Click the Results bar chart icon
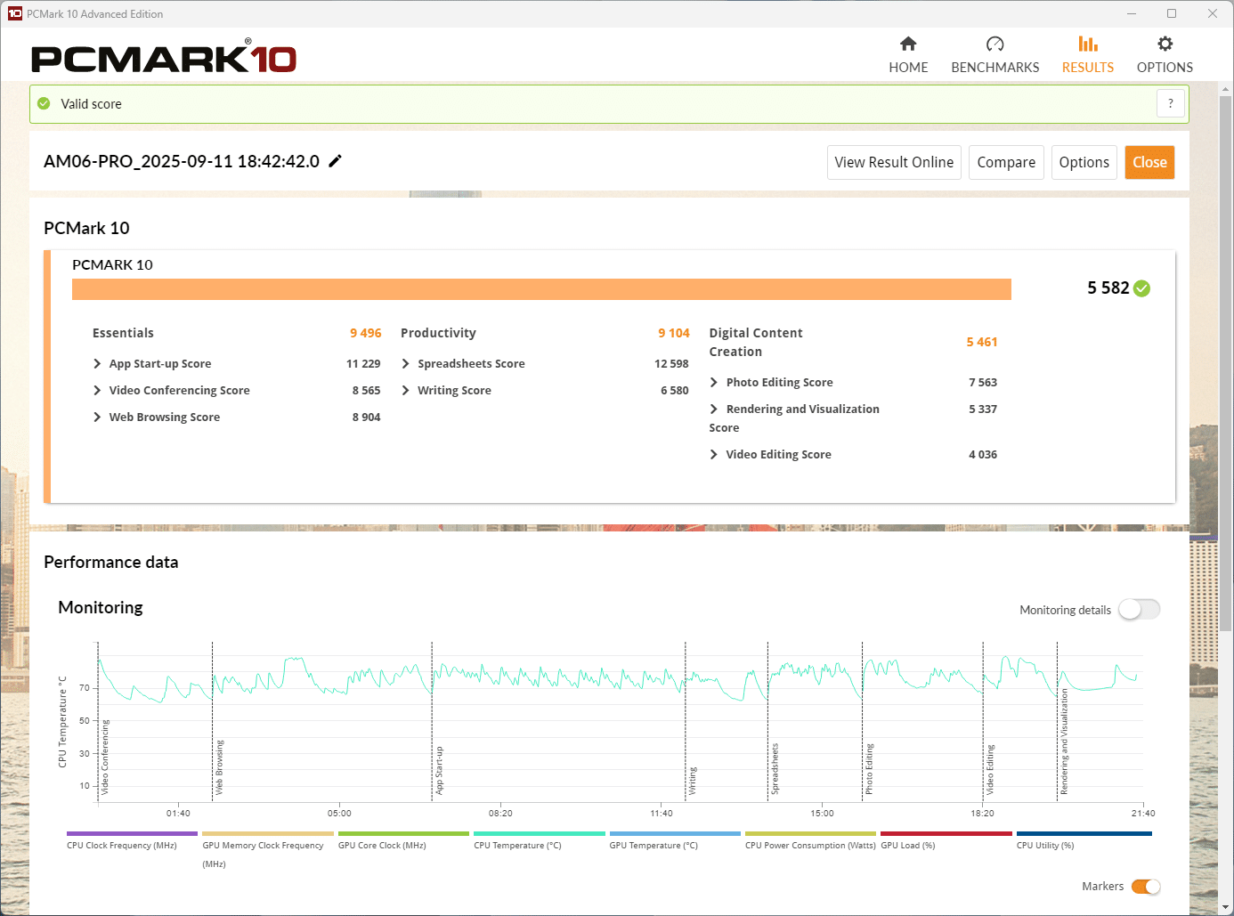 click(1087, 45)
